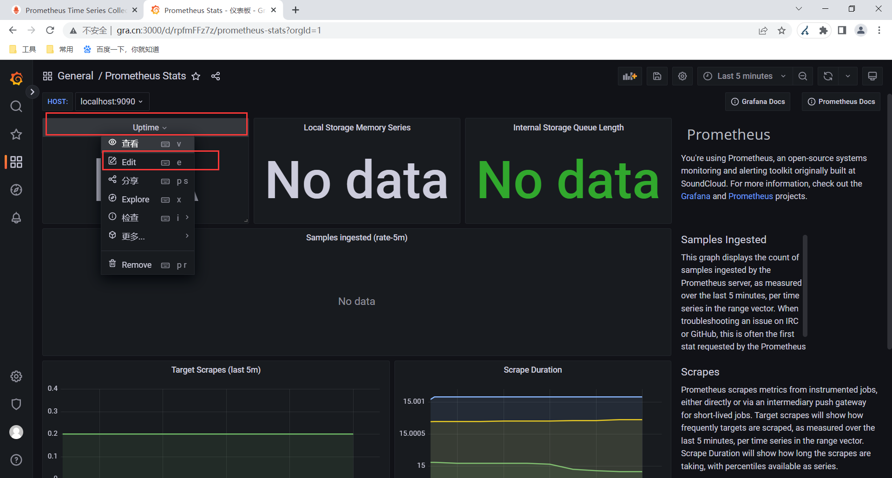
Task: Open dashboard settings gear in toolbar
Action: tap(682, 76)
